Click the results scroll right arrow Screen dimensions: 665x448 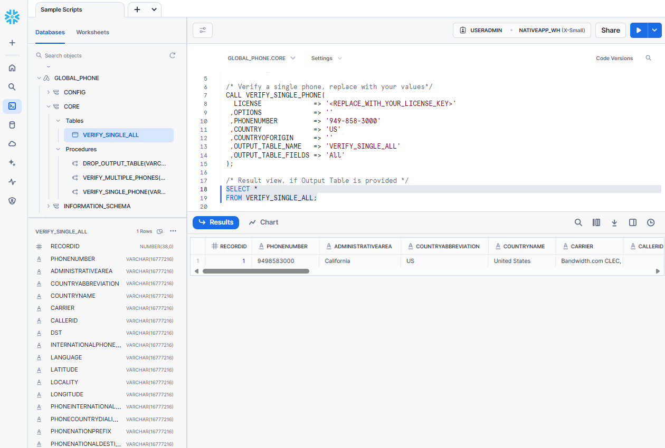click(658, 271)
